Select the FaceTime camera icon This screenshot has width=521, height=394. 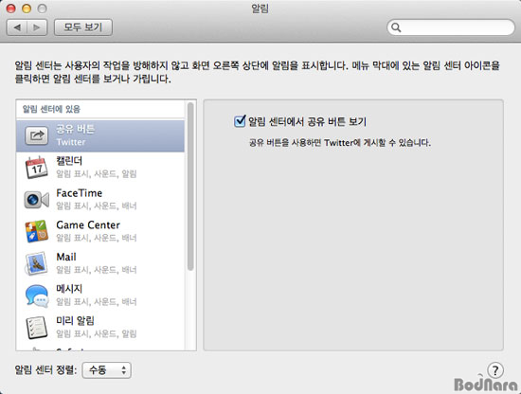pyautogui.click(x=36, y=199)
